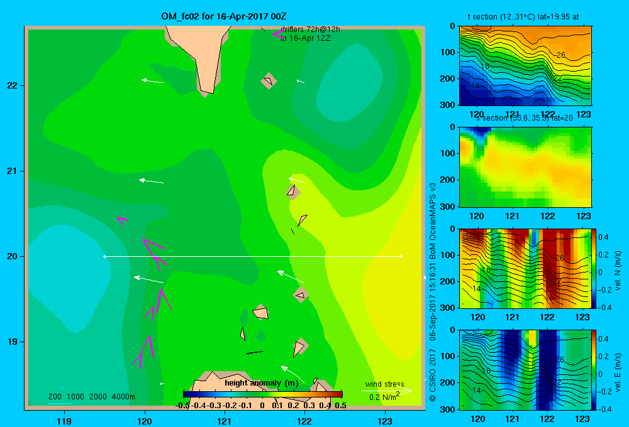Click the "wind stress" legend label

click(x=384, y=384)
